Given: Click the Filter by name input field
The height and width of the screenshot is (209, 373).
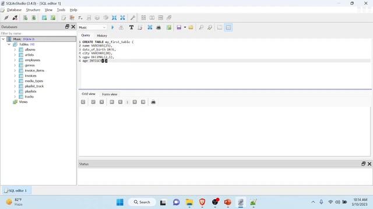Looking at the screenshot, I should (38, 34).
